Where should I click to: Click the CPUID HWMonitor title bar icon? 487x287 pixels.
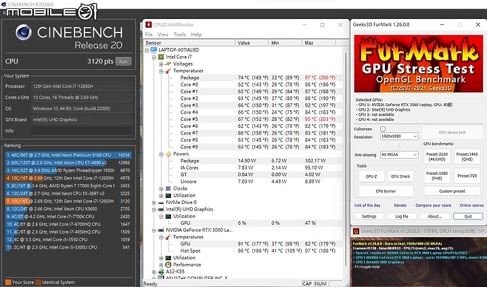coord(148,24)
